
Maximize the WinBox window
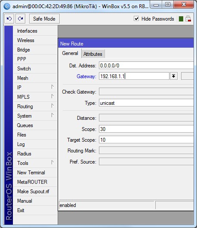click(168, 5)
